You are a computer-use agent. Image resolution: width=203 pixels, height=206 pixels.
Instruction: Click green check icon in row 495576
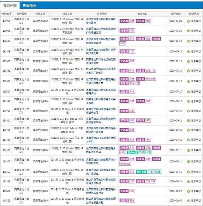coord(189,52)
